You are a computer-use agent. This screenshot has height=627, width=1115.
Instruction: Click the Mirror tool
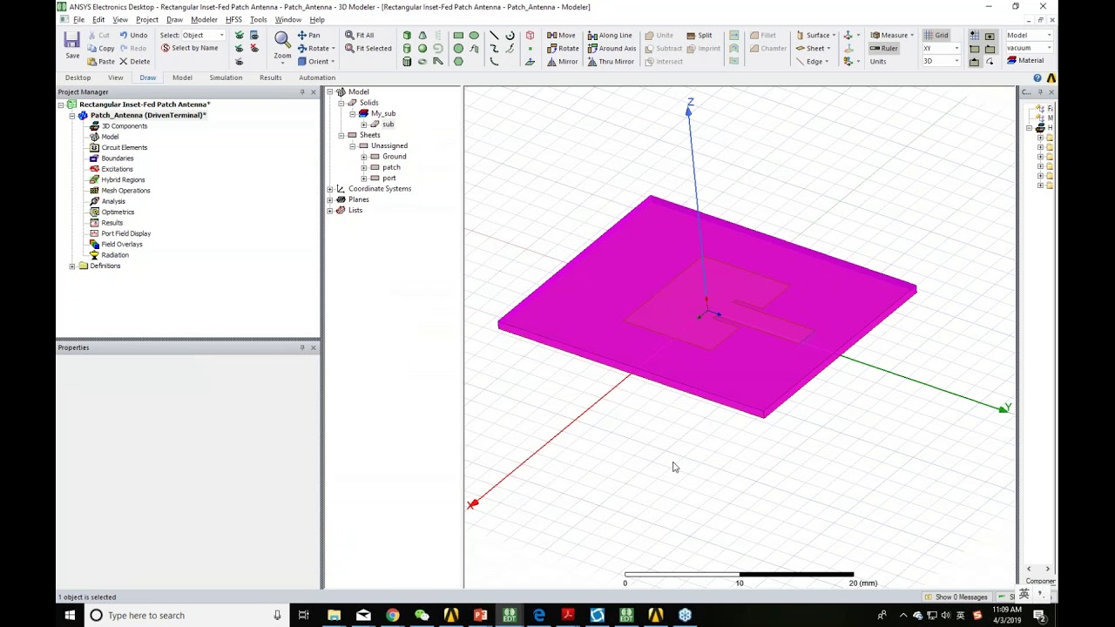coord(562,62)
